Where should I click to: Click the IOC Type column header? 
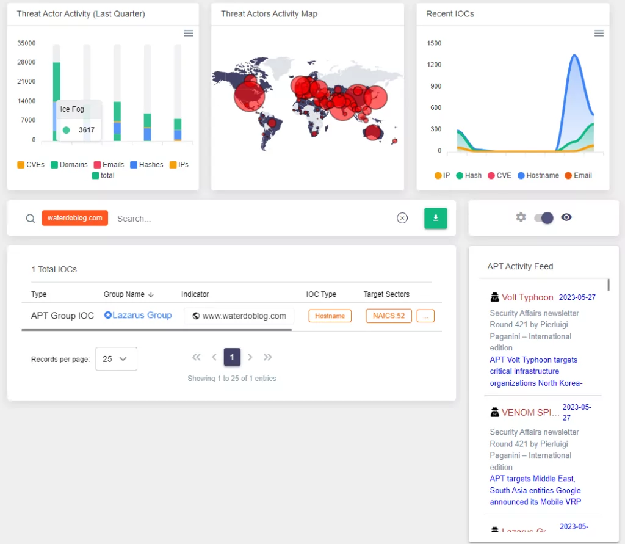point(321,294)
